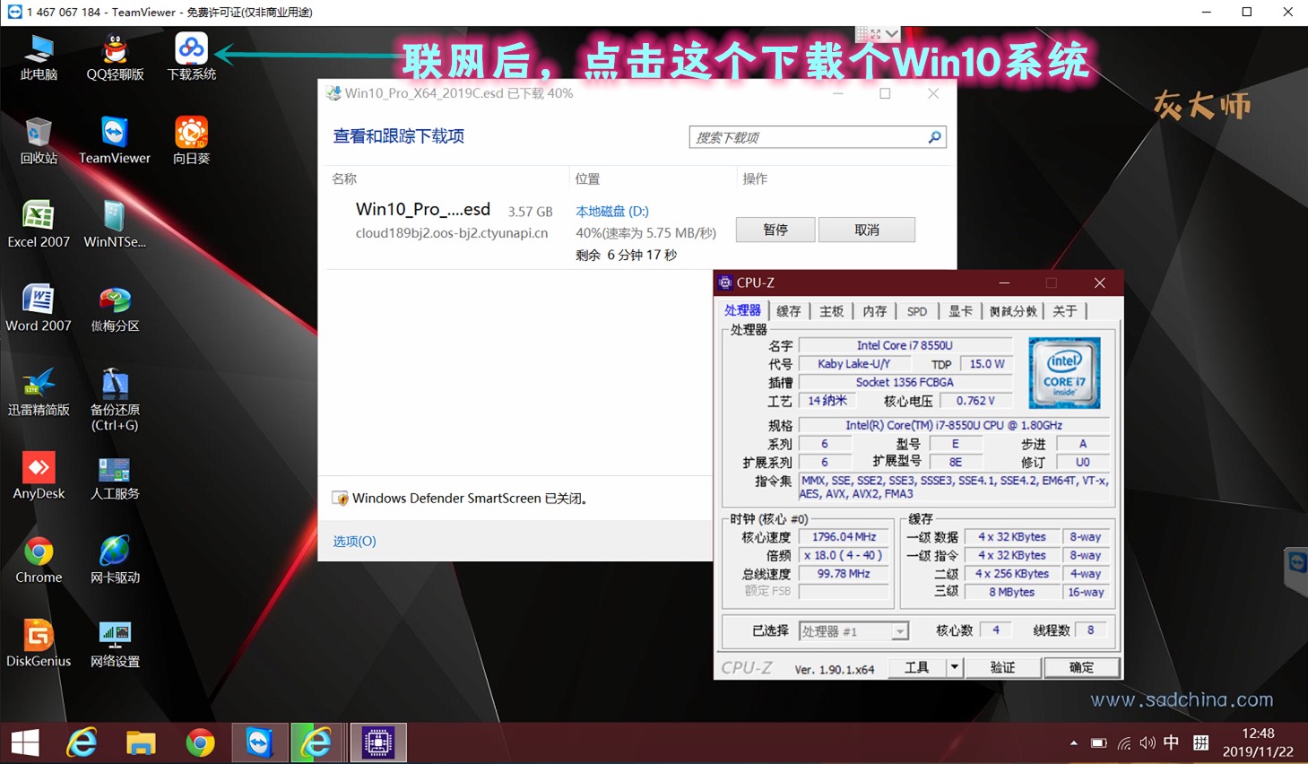Click the network icon in system tray
Image resolution: width=1308 pixels, height=764 pixels.
point(1123,743)
